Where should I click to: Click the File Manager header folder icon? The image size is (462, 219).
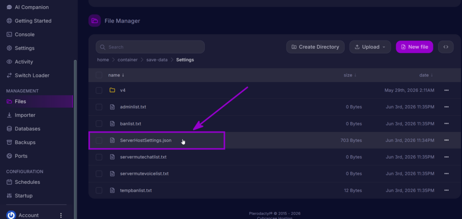tap(95, 21)
